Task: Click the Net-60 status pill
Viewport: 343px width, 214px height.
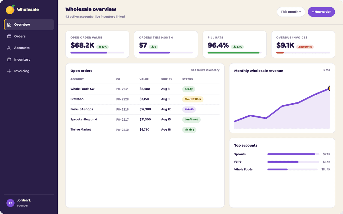Action: [x=189, y=109]
